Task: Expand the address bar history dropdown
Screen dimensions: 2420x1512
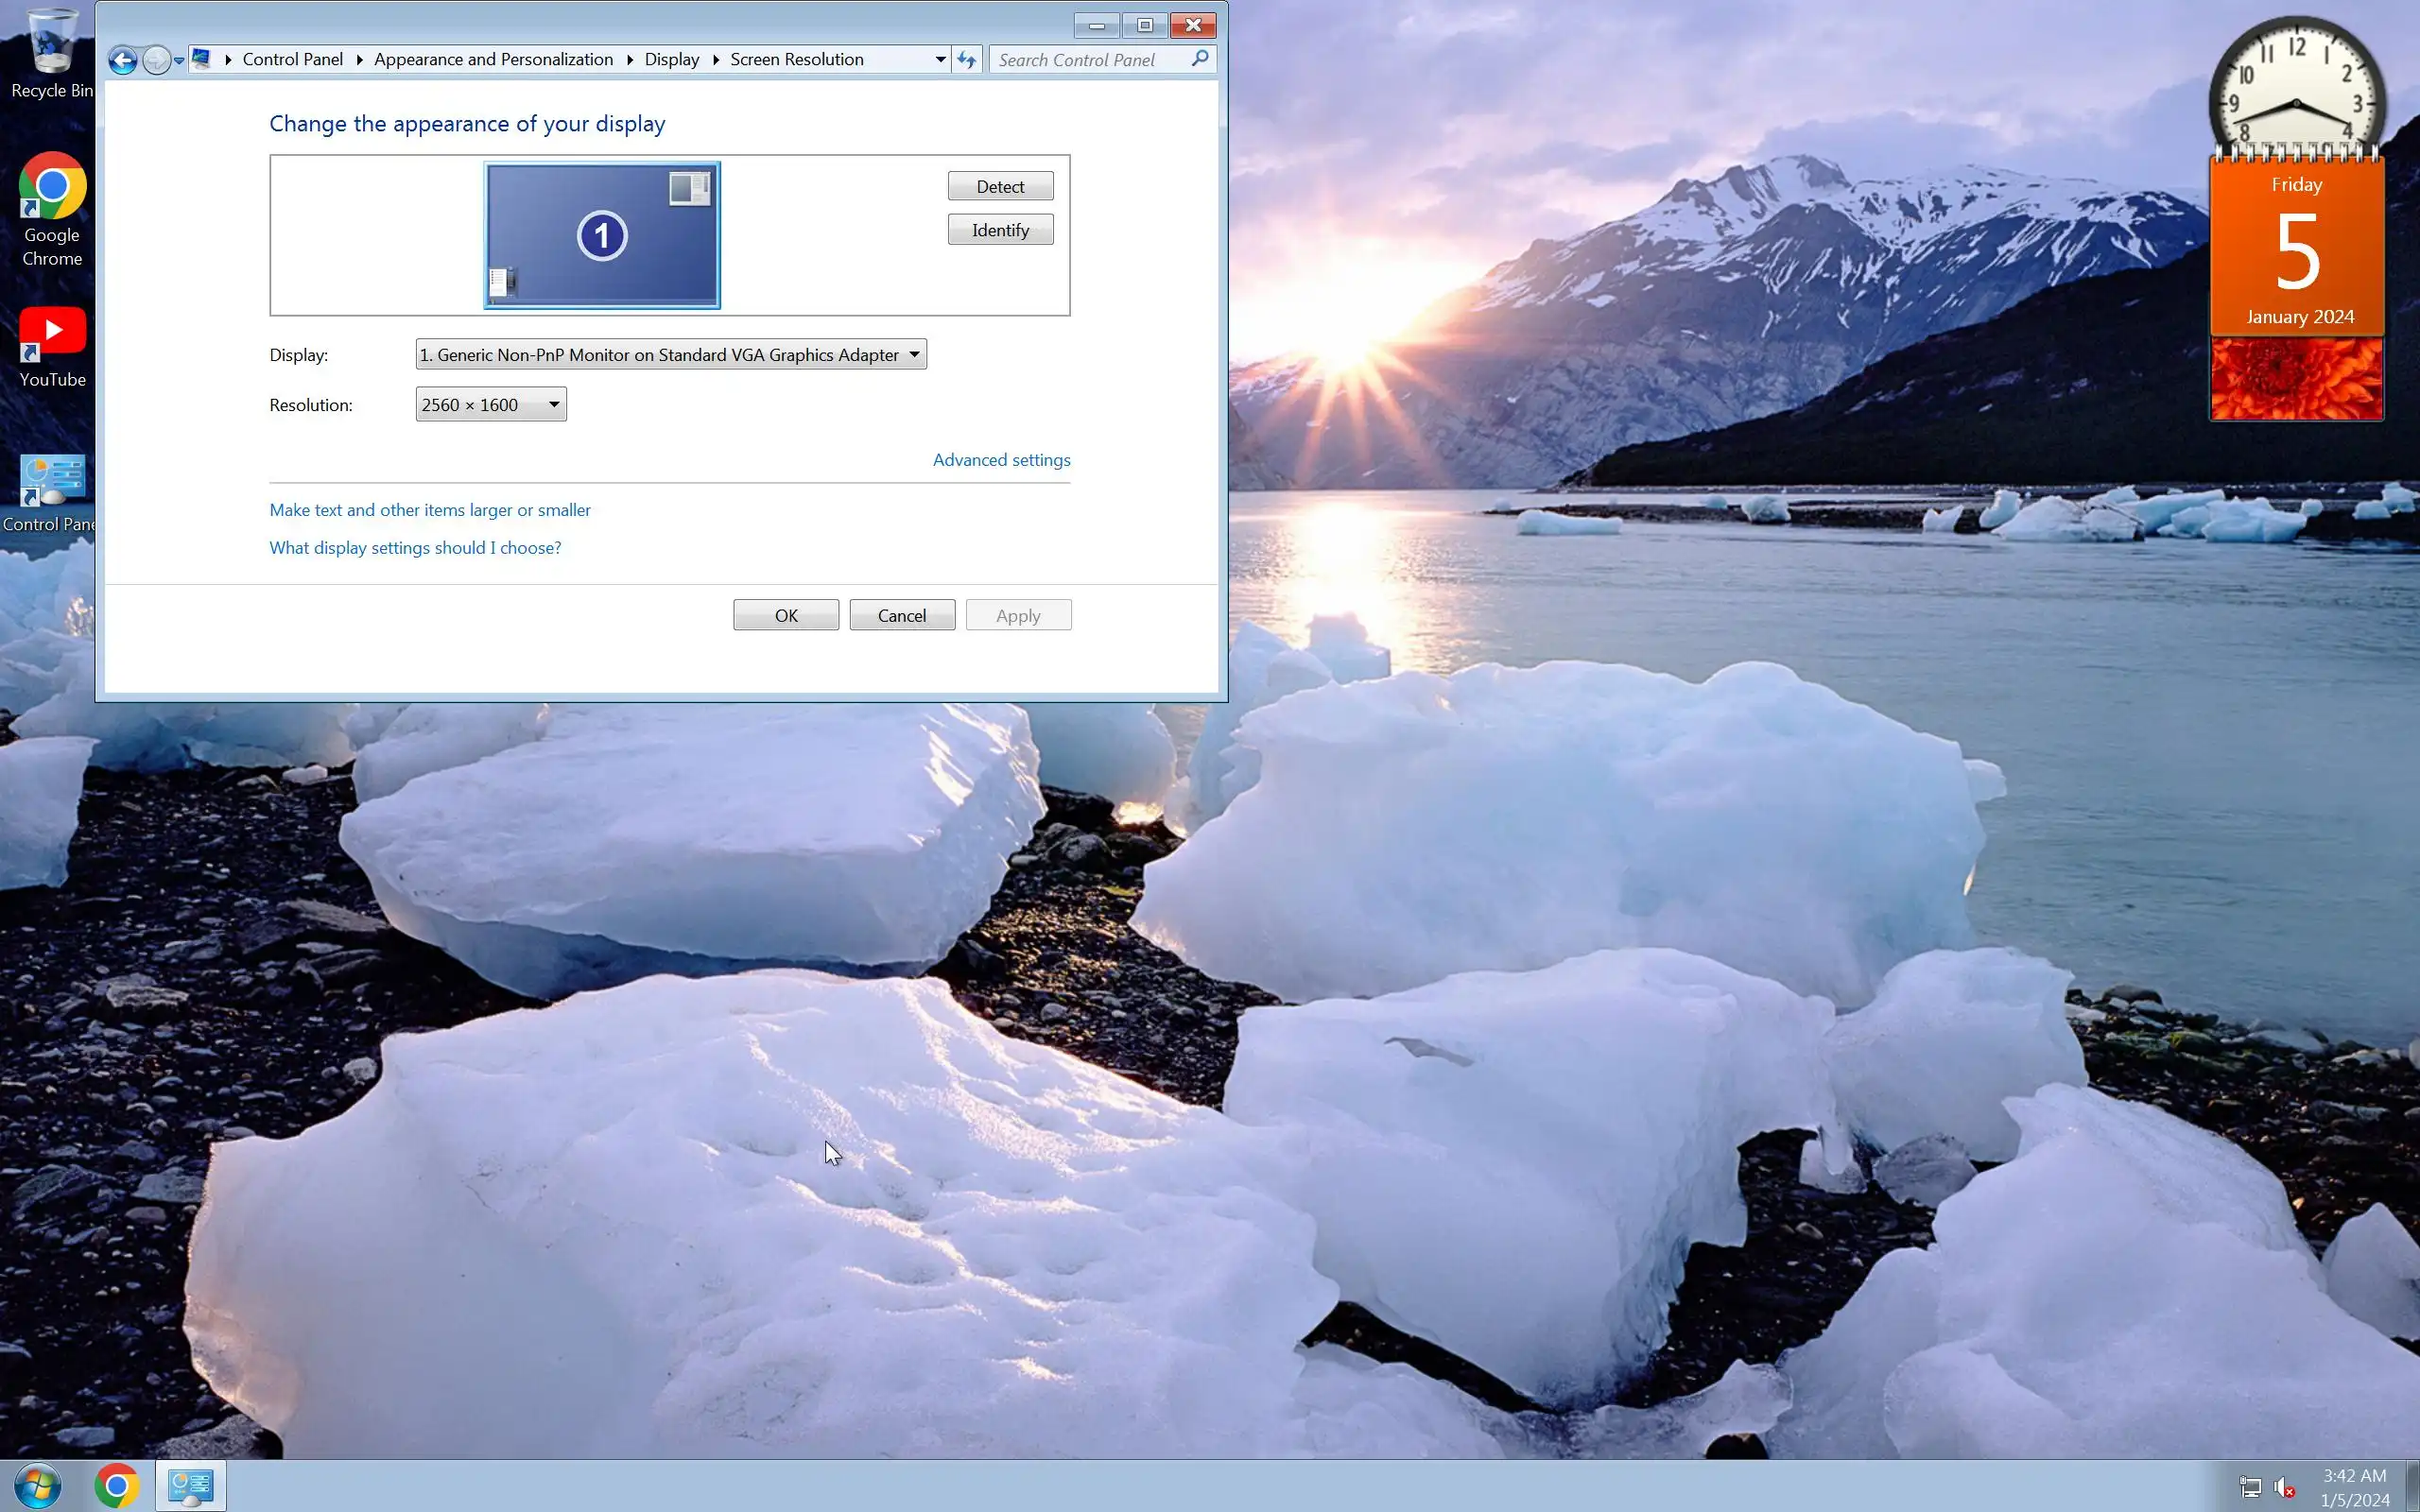Action: (x=940, y=60)
